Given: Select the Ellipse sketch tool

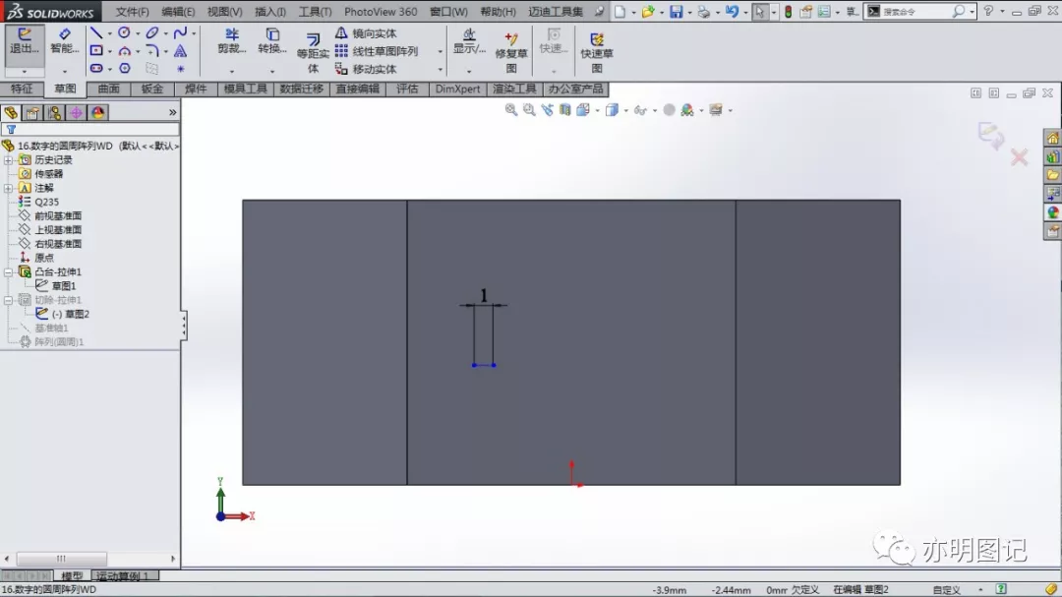Looking at the screenshot, I should [x=152, y=32].
